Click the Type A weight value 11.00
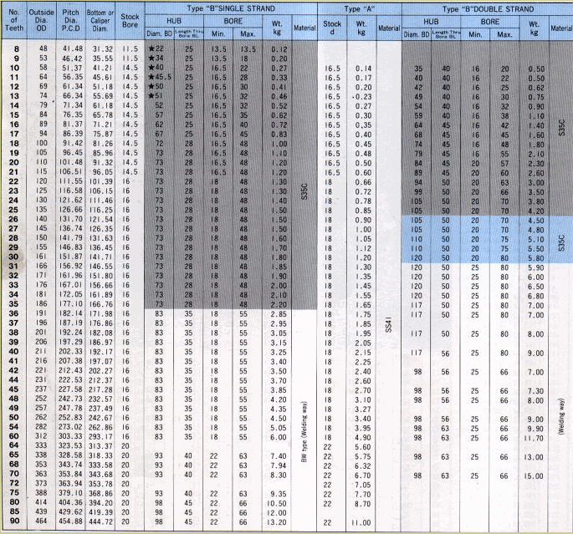 [361, 521]
